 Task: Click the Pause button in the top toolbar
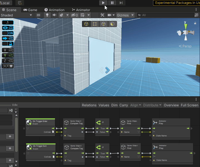point(112,3)
